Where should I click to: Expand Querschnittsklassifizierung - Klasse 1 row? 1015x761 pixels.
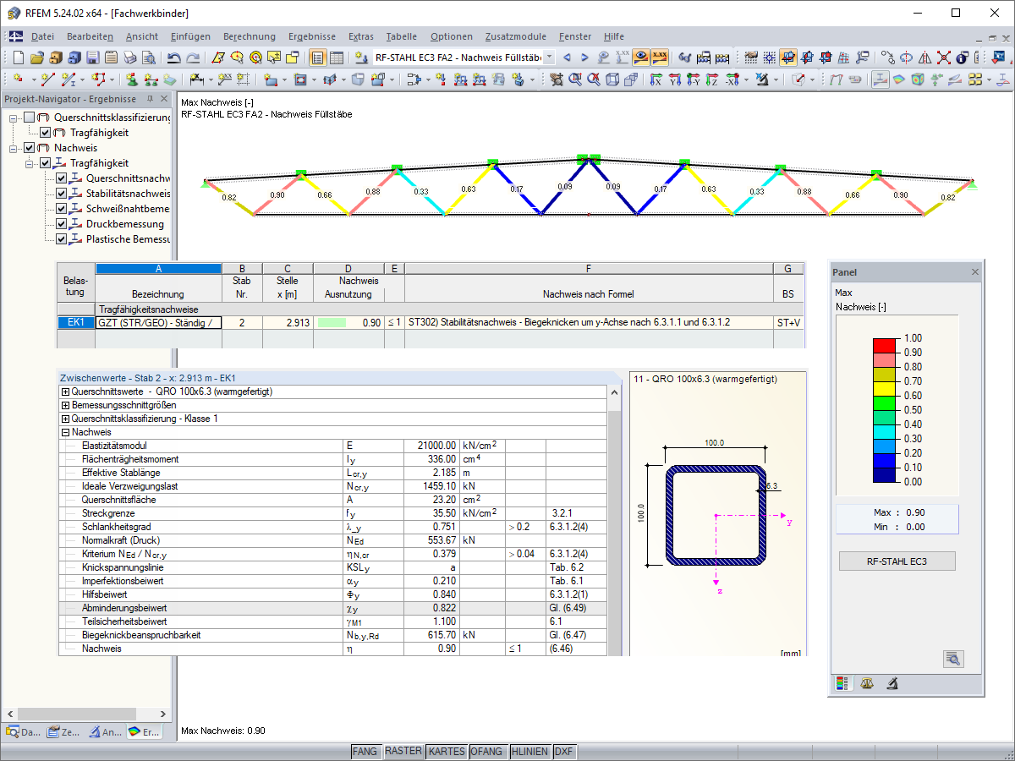(66, 419)
